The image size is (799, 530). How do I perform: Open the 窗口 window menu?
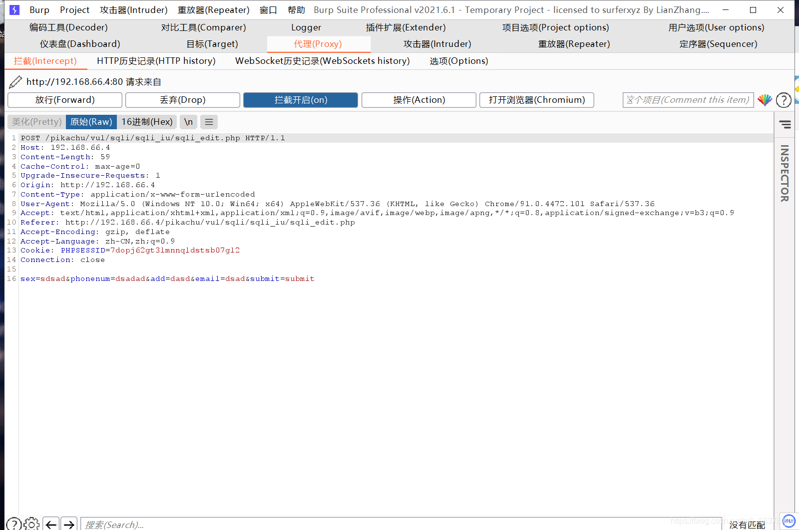[268, 10]
